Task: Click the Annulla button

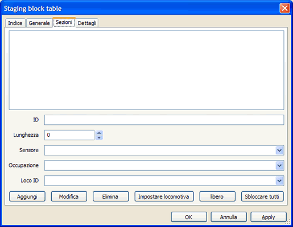Action: tap(229, 217)
